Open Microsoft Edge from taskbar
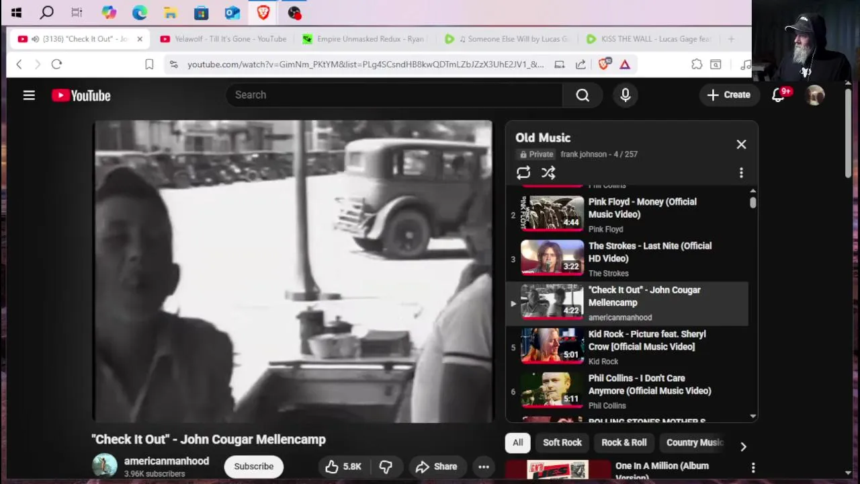 (140, 12)
